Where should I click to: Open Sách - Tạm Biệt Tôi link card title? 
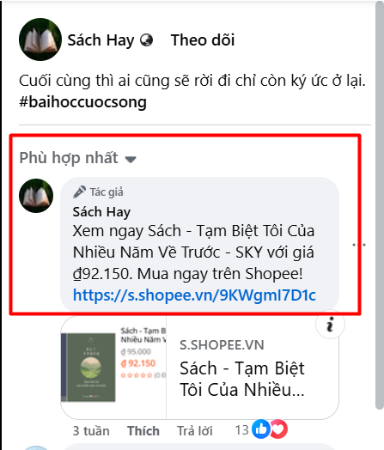pyautogui.click(x=242, y=379)
